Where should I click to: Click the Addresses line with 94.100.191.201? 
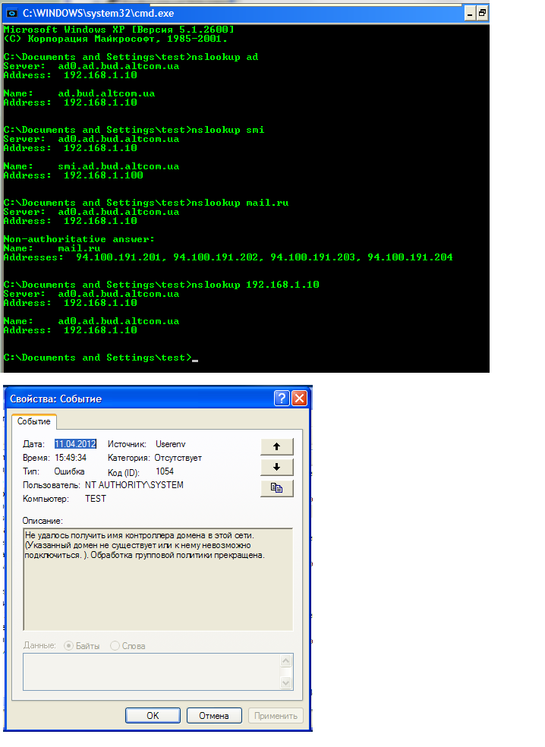pos(228,258)
